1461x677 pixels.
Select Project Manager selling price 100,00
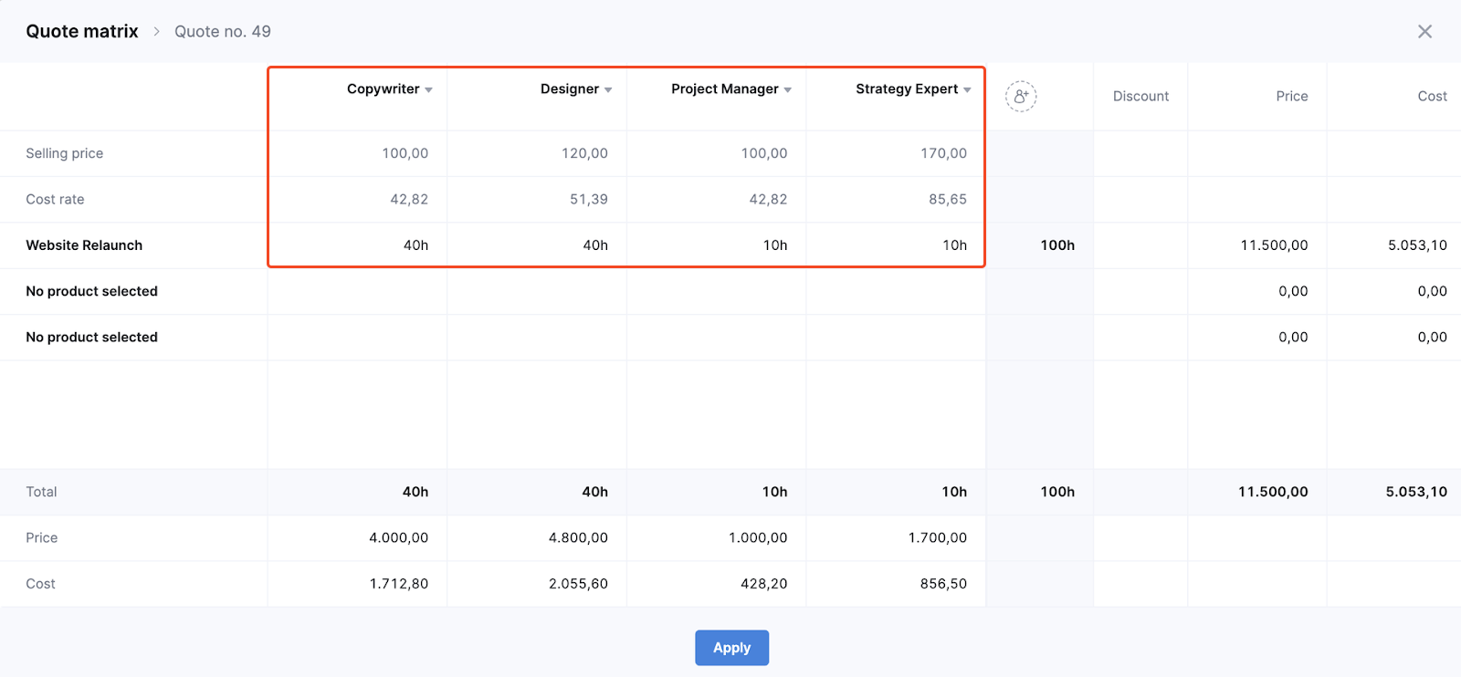(764, 153)
